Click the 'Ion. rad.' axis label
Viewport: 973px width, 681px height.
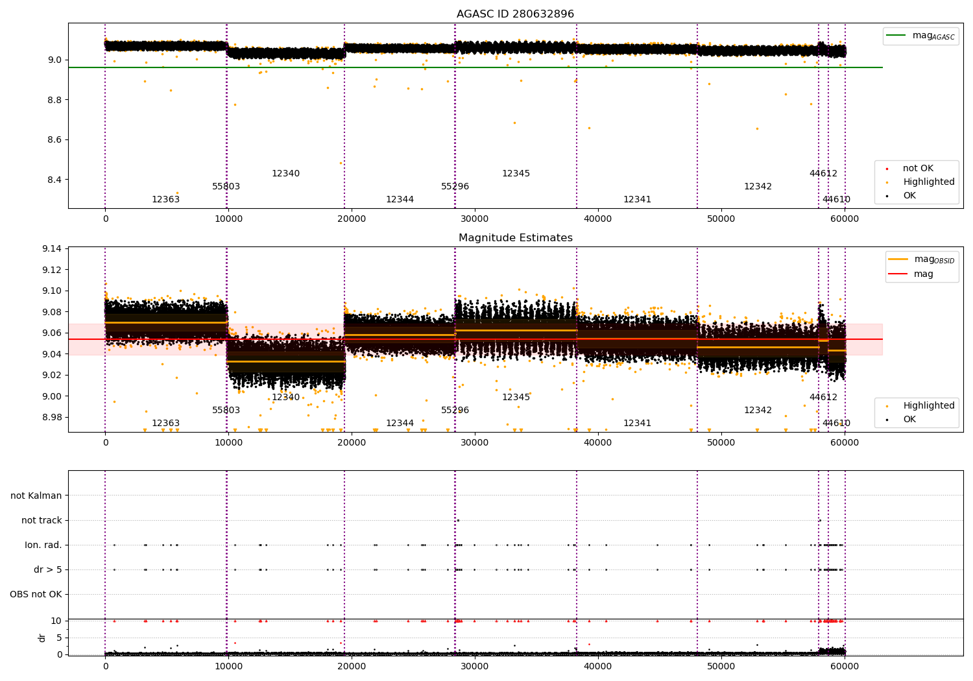[x=43, y=545]
